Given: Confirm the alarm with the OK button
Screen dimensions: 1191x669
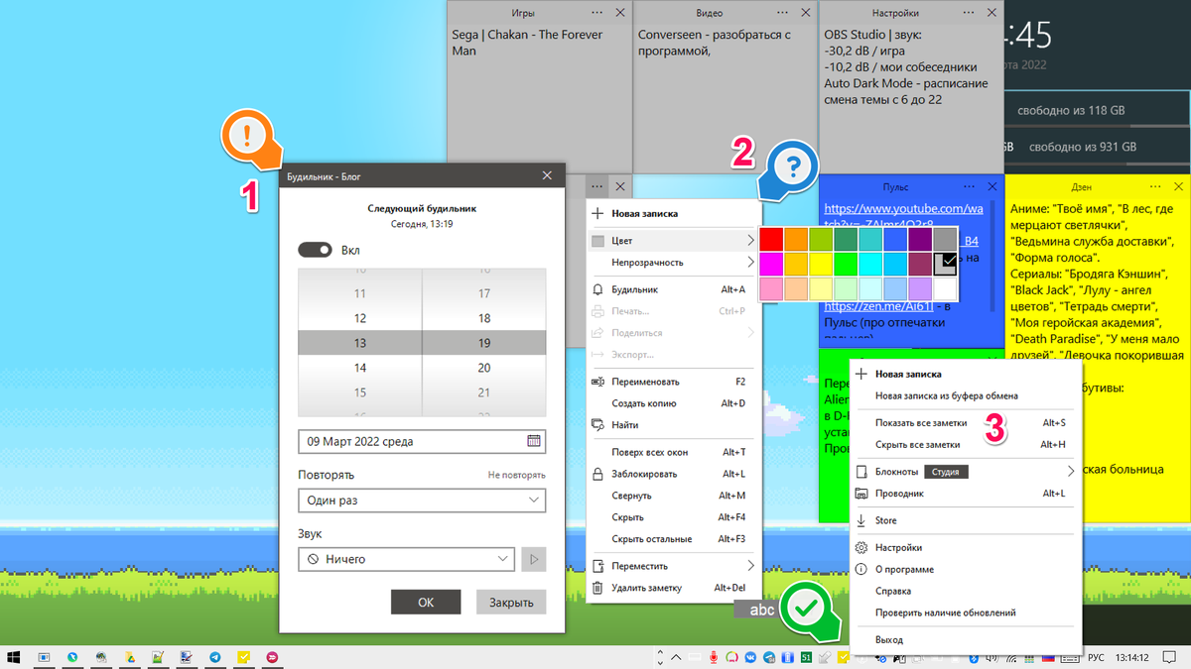Looking at the screenshot, I should point(426,602).
